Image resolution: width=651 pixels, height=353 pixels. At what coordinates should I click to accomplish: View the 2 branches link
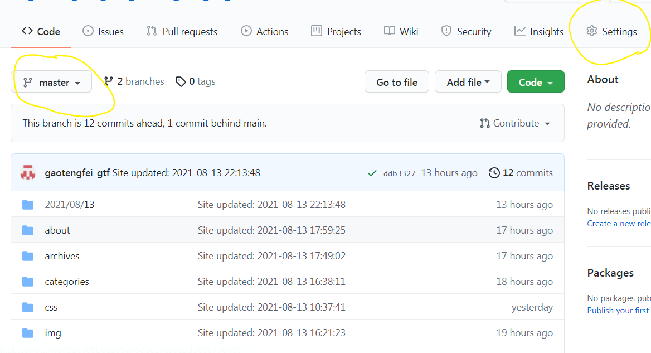134,81
